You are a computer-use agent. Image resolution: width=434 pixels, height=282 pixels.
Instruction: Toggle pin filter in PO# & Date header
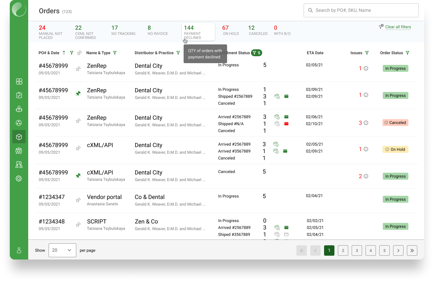pyautogui.click(x=79, y=53)
